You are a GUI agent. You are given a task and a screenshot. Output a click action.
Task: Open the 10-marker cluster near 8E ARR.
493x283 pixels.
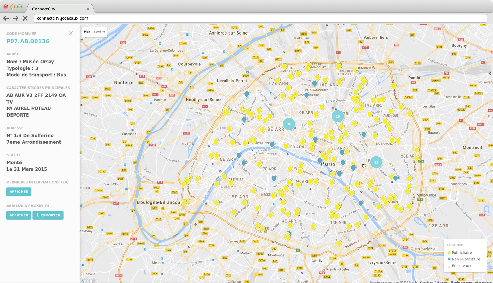[289, 124]
